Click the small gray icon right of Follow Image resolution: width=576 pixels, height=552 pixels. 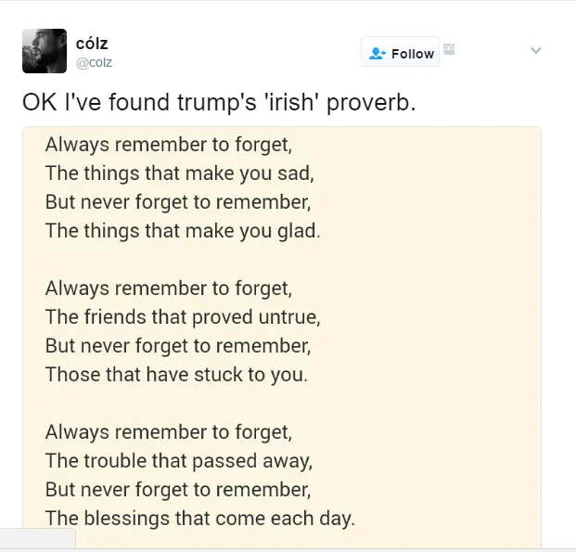click(x=449, y=48)
